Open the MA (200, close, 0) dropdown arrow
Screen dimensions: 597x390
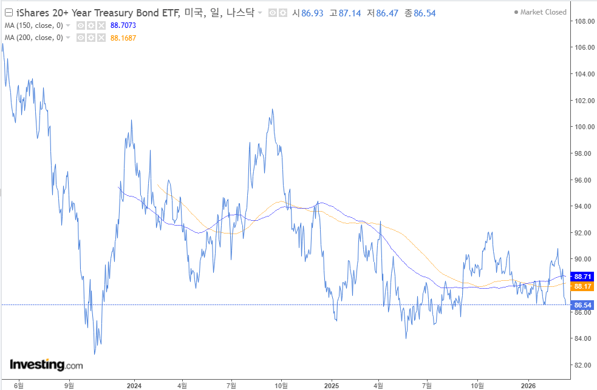click(68, 38)
